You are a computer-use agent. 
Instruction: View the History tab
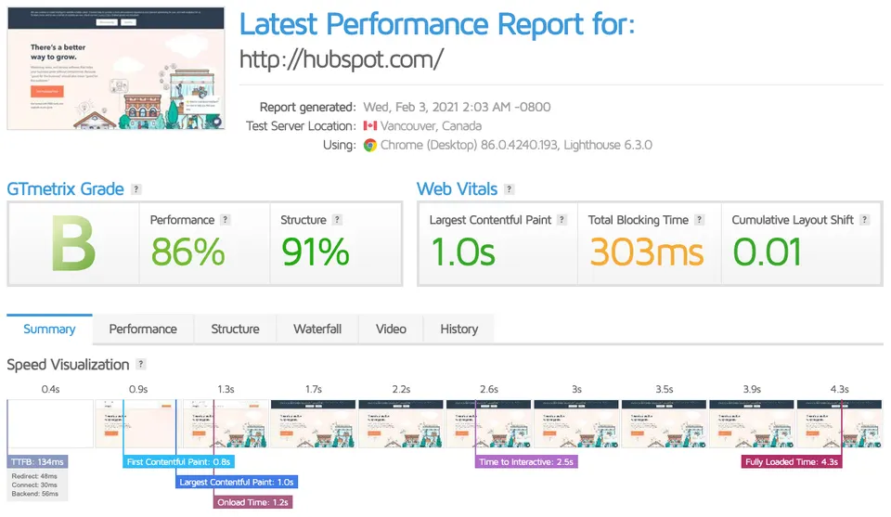(459, 329)
